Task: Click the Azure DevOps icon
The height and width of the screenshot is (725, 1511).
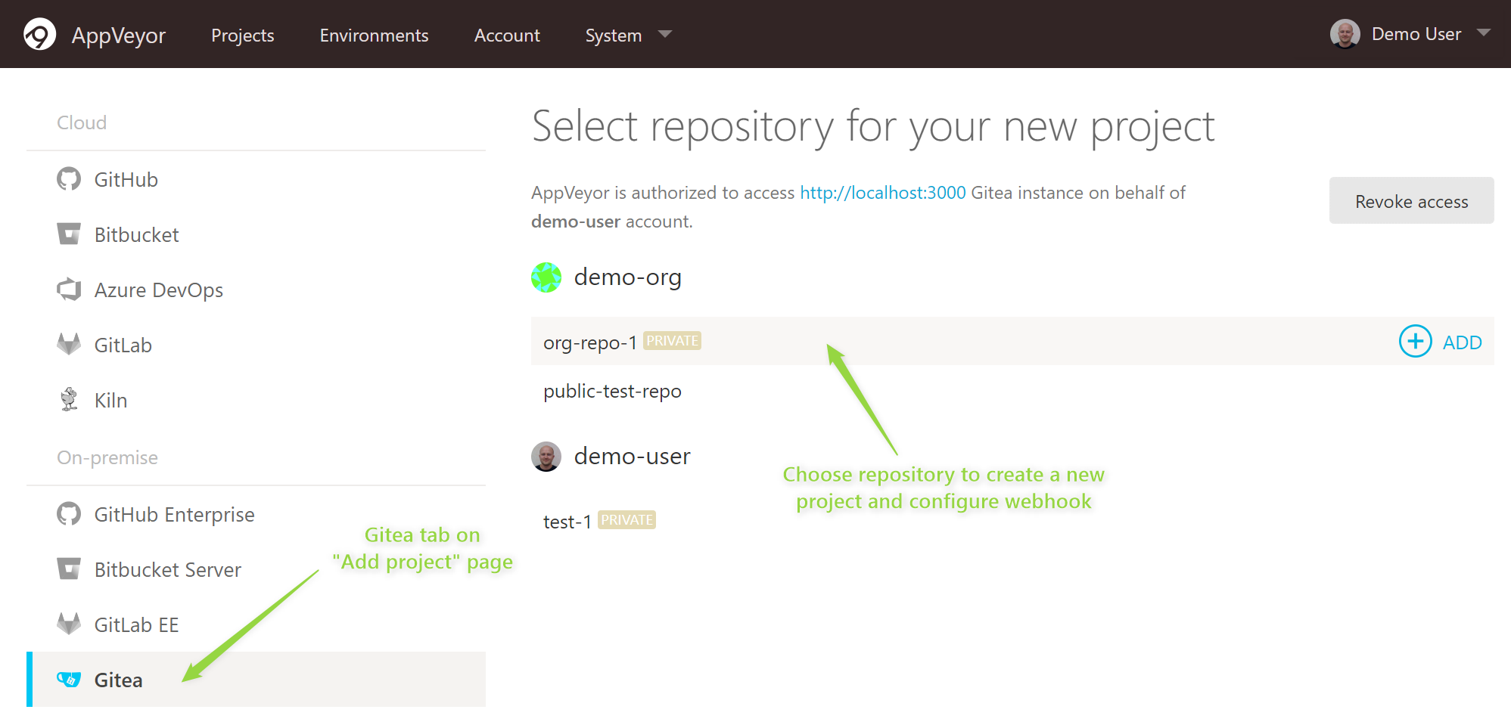Action: coord(69,290)
